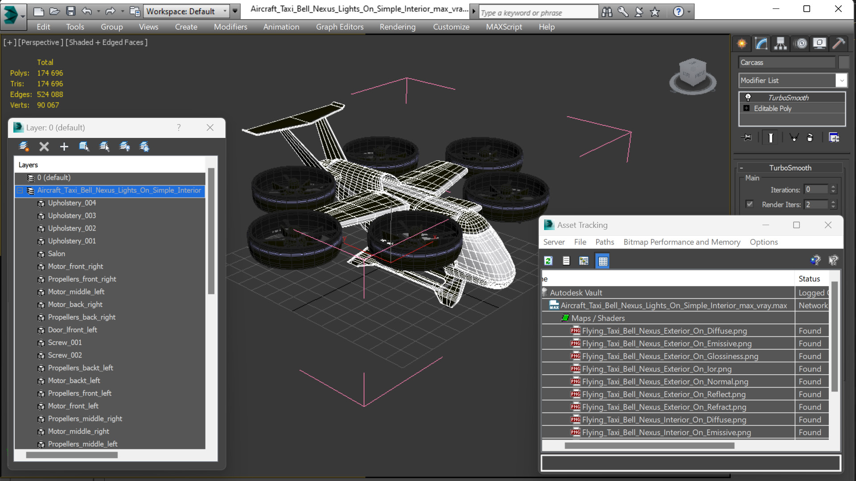
Task: Open the Modifier List dropdown
Action: click(x=842, y=81)
